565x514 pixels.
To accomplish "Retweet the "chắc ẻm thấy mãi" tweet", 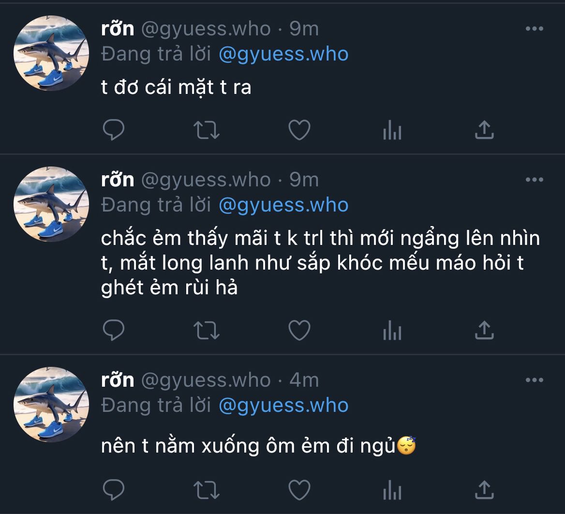I will 207,330.
